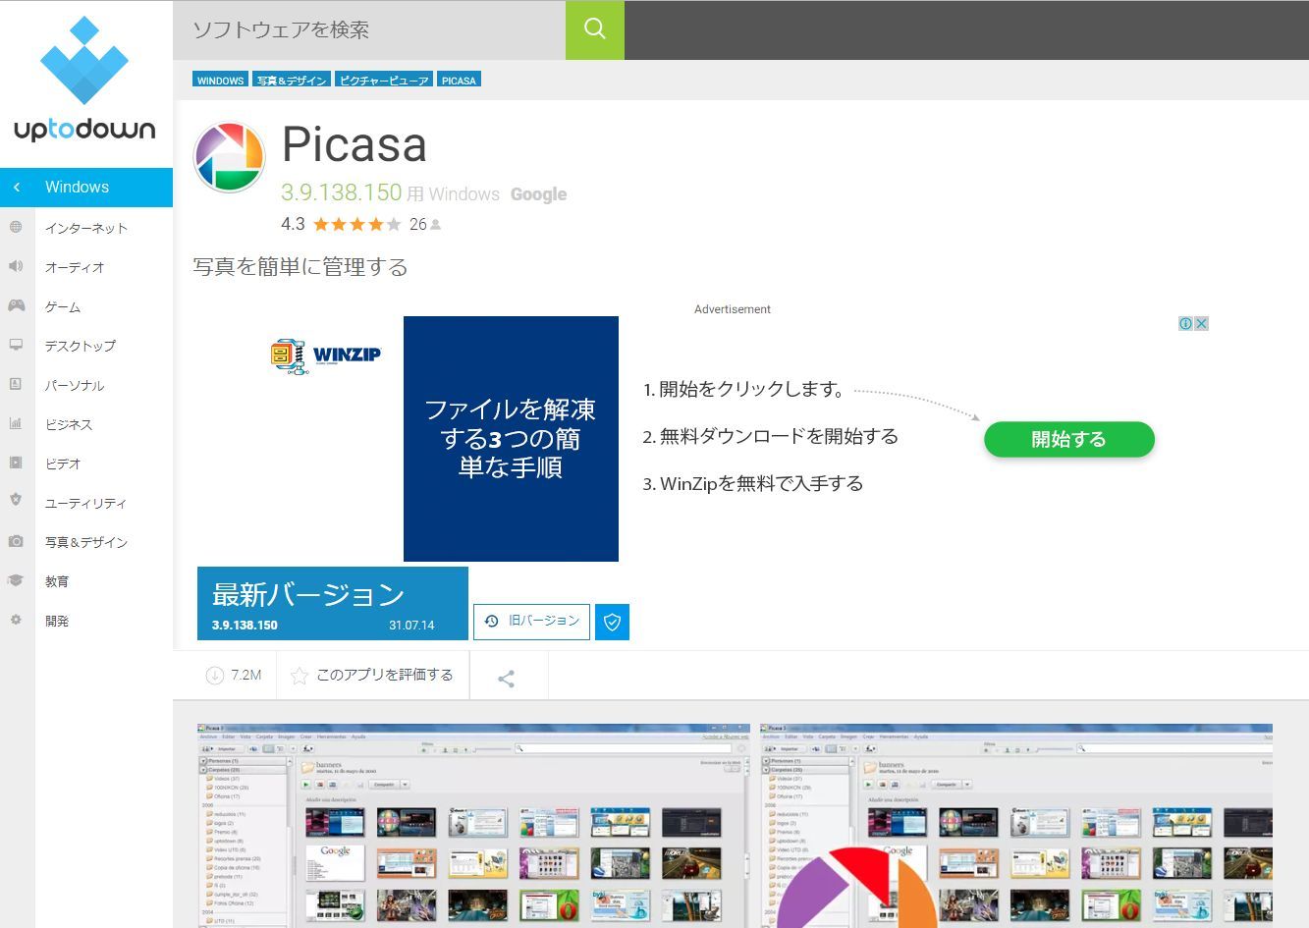The width and height of the screenshot is (1309, 928).
Task: Open the WINDOWS breadcrumb tag
Action: [220, 81]
